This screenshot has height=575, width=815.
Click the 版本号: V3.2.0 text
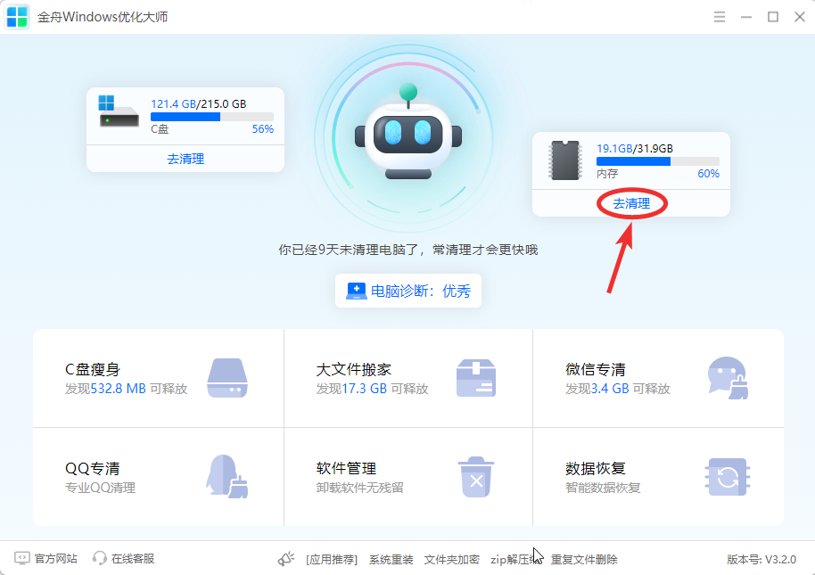click(761, 560)
